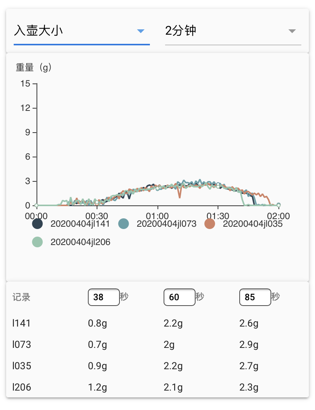Click the gray arrow beside 2分钟
Screen dimensions: 315x410
pos(292,31)
